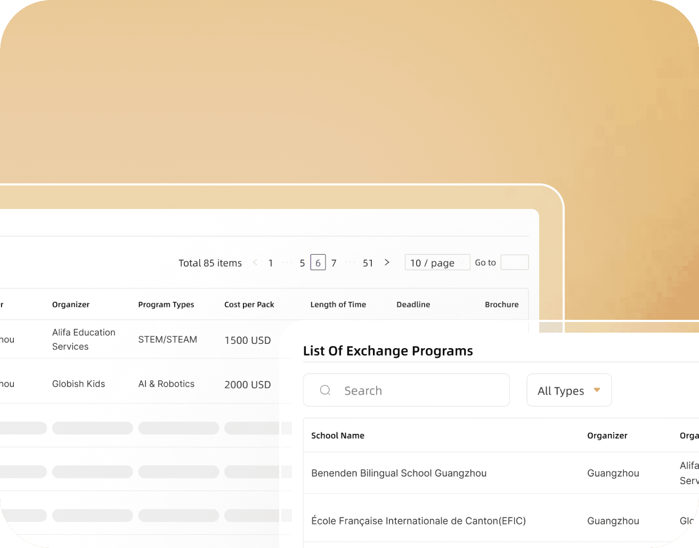This screenshot has height=548, width=699.
Task: Go to page 7
Action: [334, 263]
